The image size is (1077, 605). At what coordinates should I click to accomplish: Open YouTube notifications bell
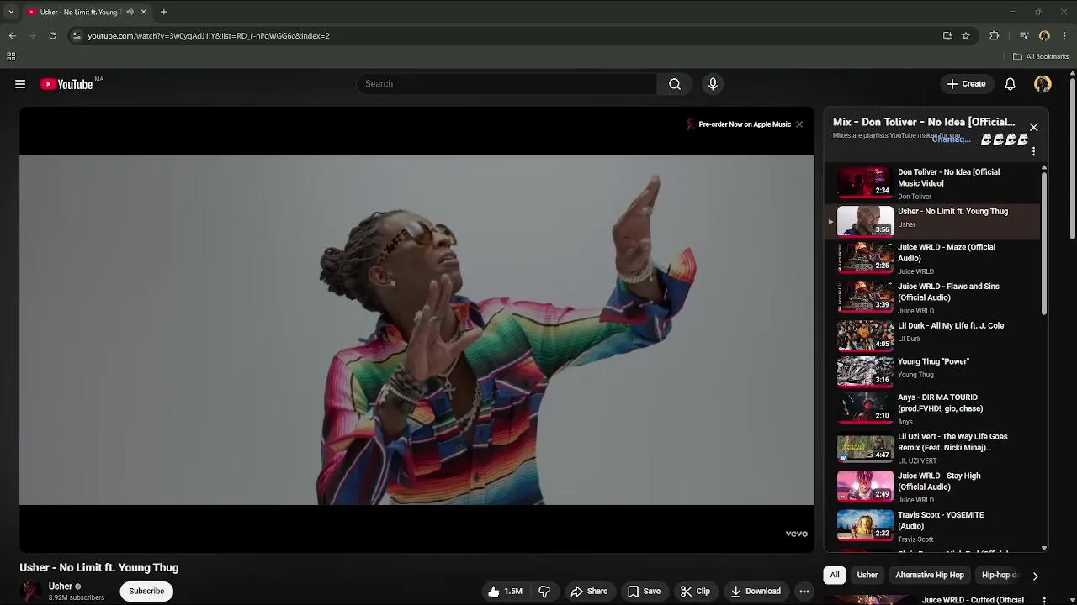click(1010, 84)
